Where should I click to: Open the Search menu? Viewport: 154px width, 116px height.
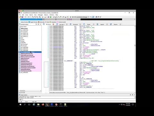pos(31,15)
